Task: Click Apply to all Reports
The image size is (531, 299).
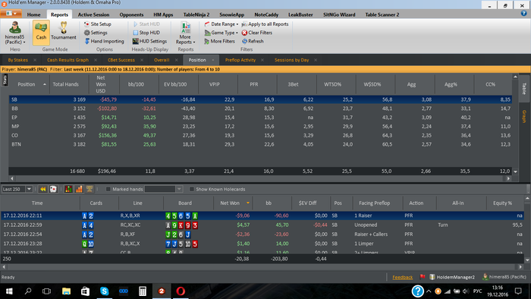Action: point(265,24)
